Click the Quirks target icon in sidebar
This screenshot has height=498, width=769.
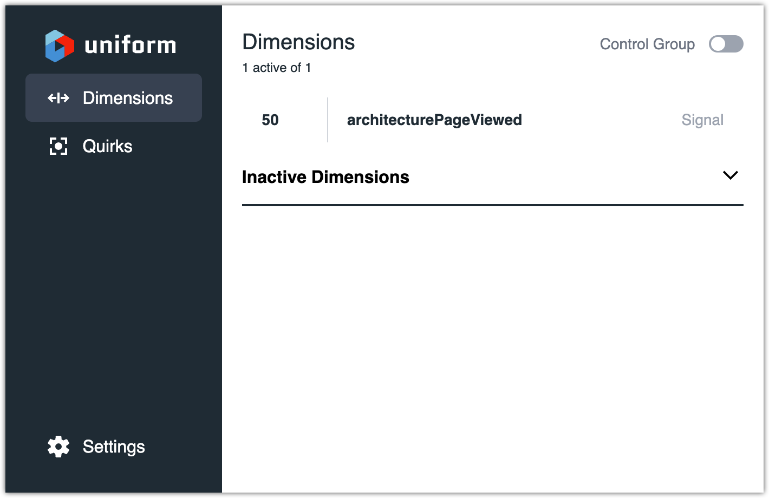(58, 146)
